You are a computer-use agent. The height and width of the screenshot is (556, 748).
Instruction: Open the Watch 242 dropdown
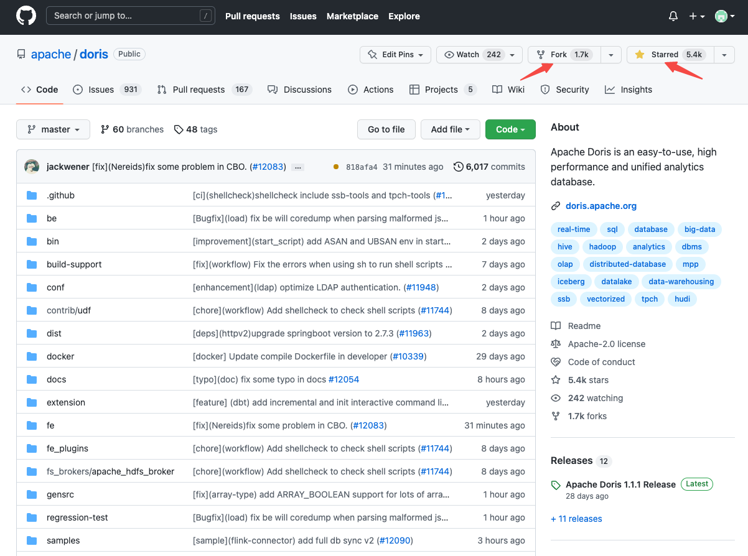479,55
